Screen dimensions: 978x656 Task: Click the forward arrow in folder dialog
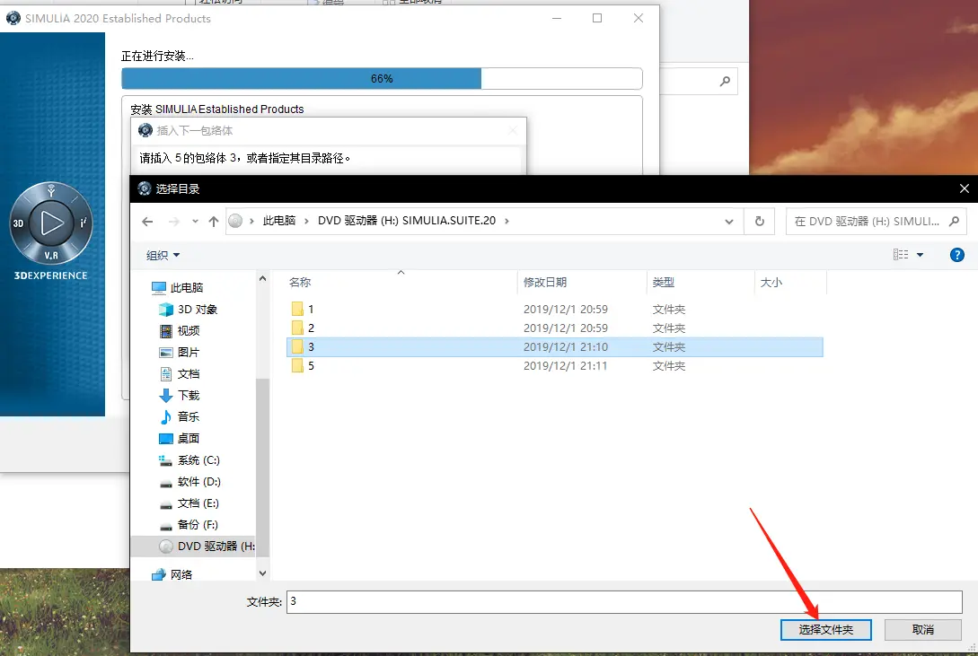coord(174,221)
